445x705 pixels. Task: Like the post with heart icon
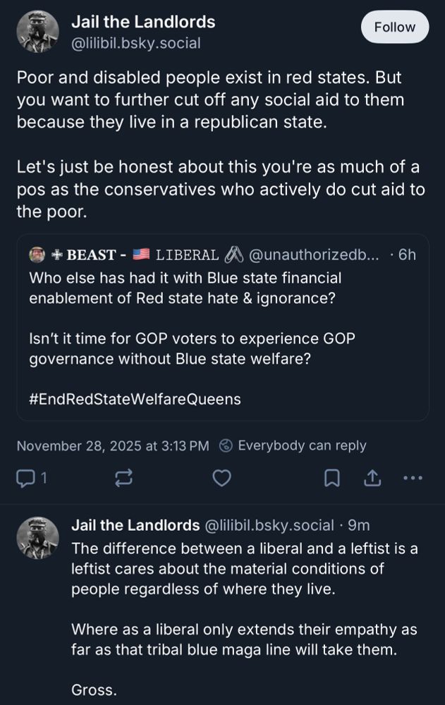(x=222, y=479)
